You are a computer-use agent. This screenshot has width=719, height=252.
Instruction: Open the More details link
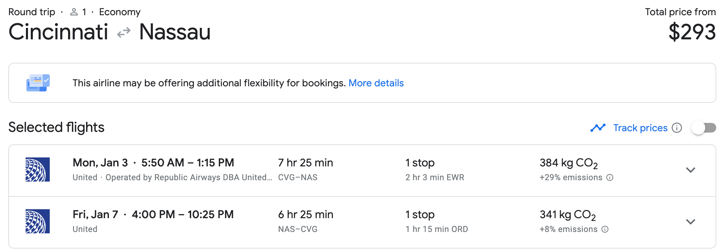376,83
